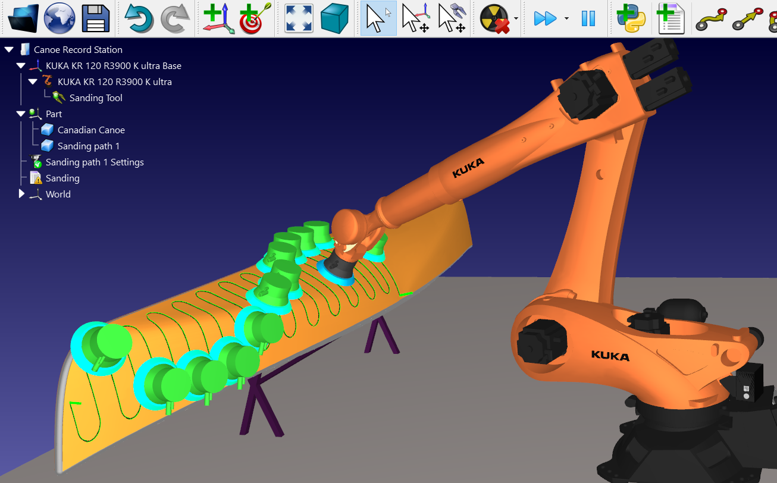Screen dimensions: 777x483
Task: Save the station with the floppy disk icon
Action: [x=96, y=18]
